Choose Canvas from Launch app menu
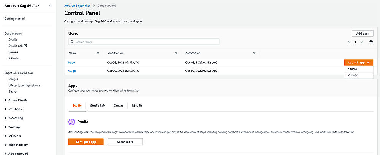Viewport: 380px width, 155px height. point(358,75)
